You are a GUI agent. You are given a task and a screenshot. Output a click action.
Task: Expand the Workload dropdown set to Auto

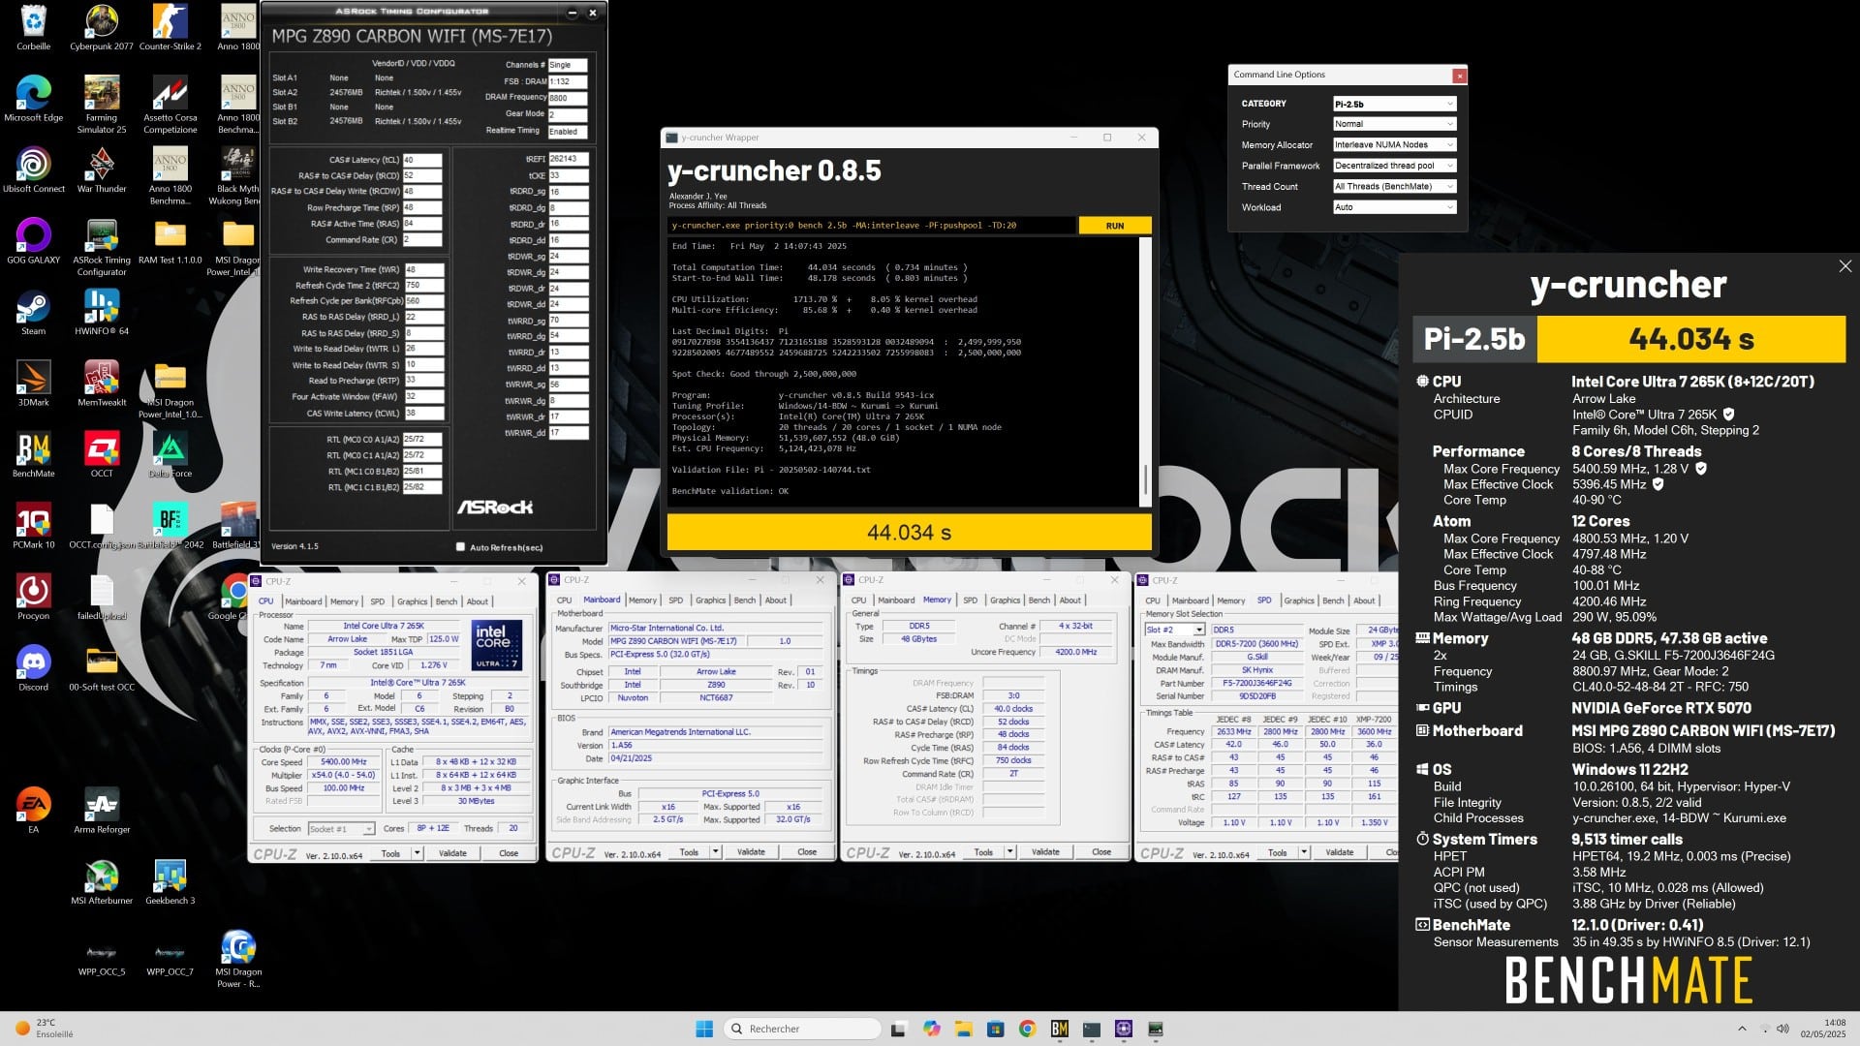[x=1394, y=207]
